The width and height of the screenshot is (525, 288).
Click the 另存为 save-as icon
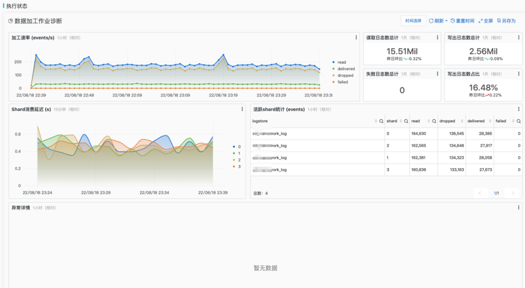click(499, 21)
